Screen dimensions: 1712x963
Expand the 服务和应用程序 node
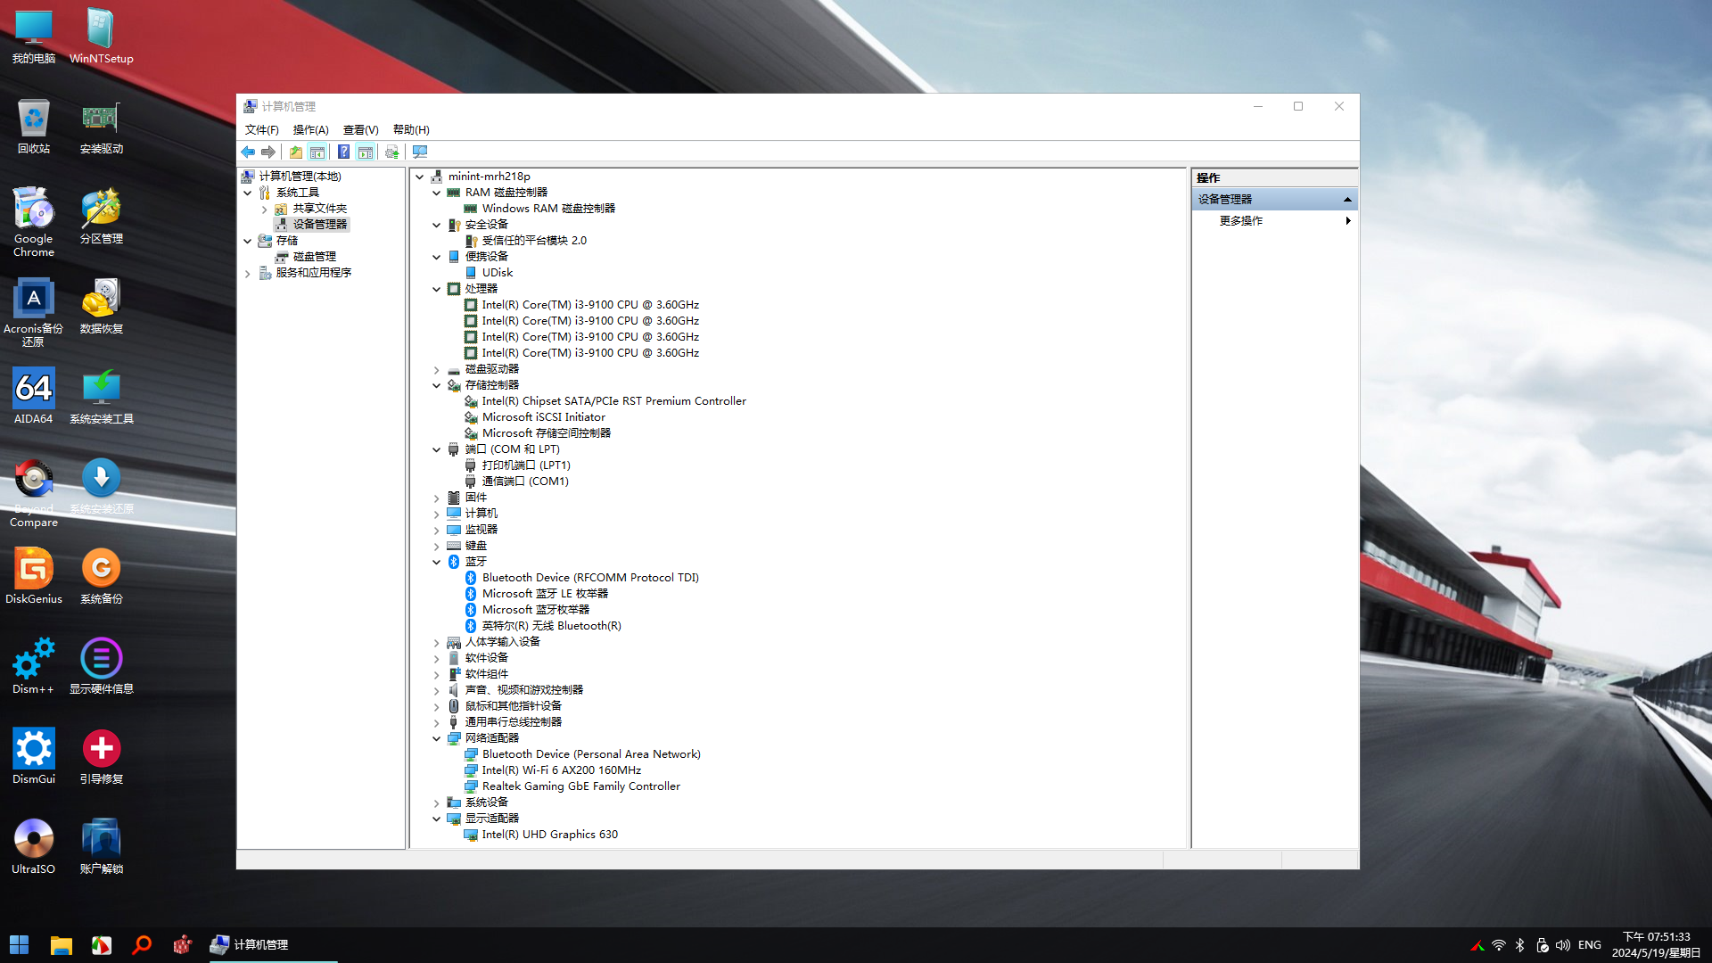pyautogui.click(x=247, y=273)
